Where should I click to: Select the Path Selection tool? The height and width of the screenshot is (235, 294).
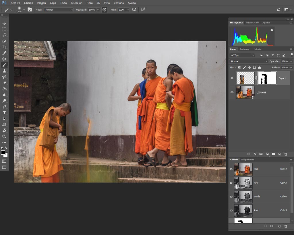pyautogui.click(x=4, y=119)
